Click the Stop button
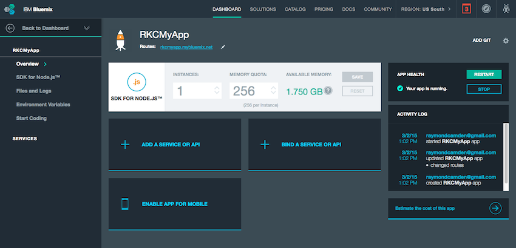Image resolution: width=516 pixels, height=248 pixels. tap(484, 89)
